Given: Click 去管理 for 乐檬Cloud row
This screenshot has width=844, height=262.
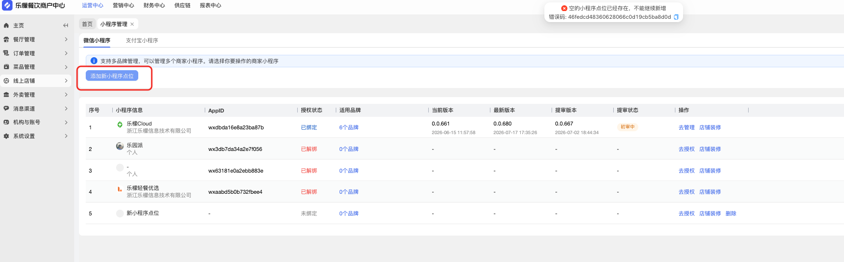Looking at the screenshot, I should pos(686,127).
